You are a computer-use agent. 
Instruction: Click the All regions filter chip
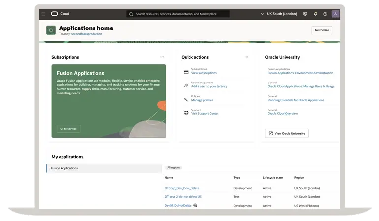pos(173,167)
